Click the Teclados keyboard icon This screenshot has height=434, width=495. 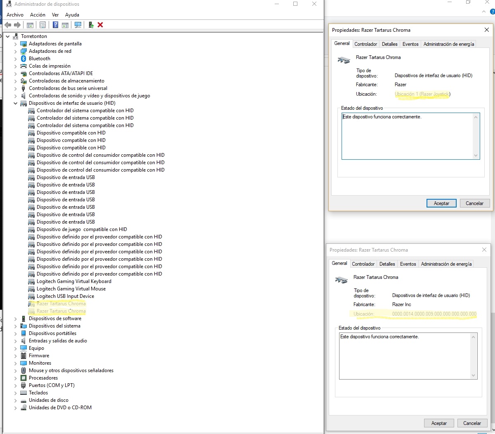coord(24,393)
